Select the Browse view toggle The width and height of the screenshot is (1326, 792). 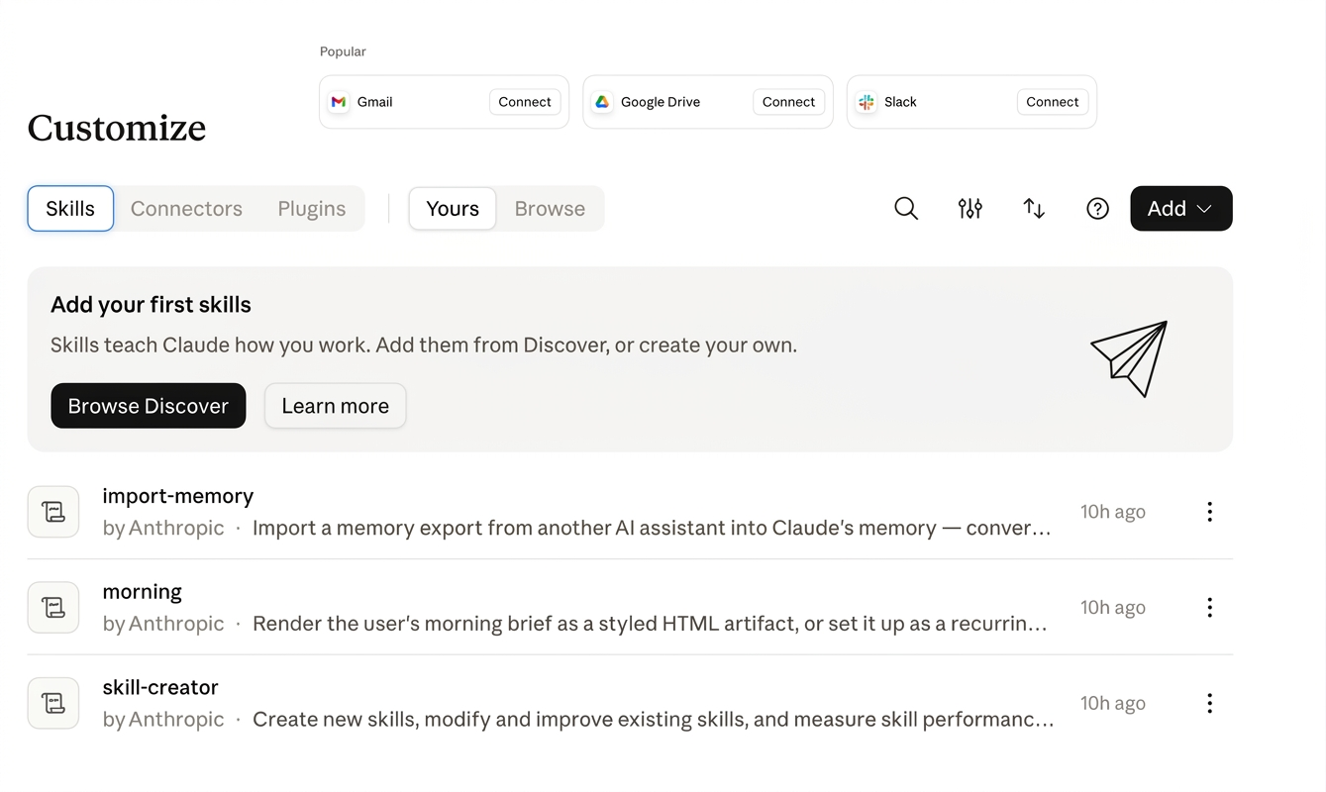[x=550, y=209]
